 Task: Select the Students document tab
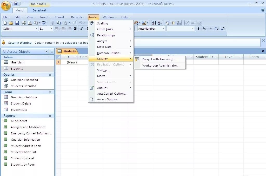[67, 51]
